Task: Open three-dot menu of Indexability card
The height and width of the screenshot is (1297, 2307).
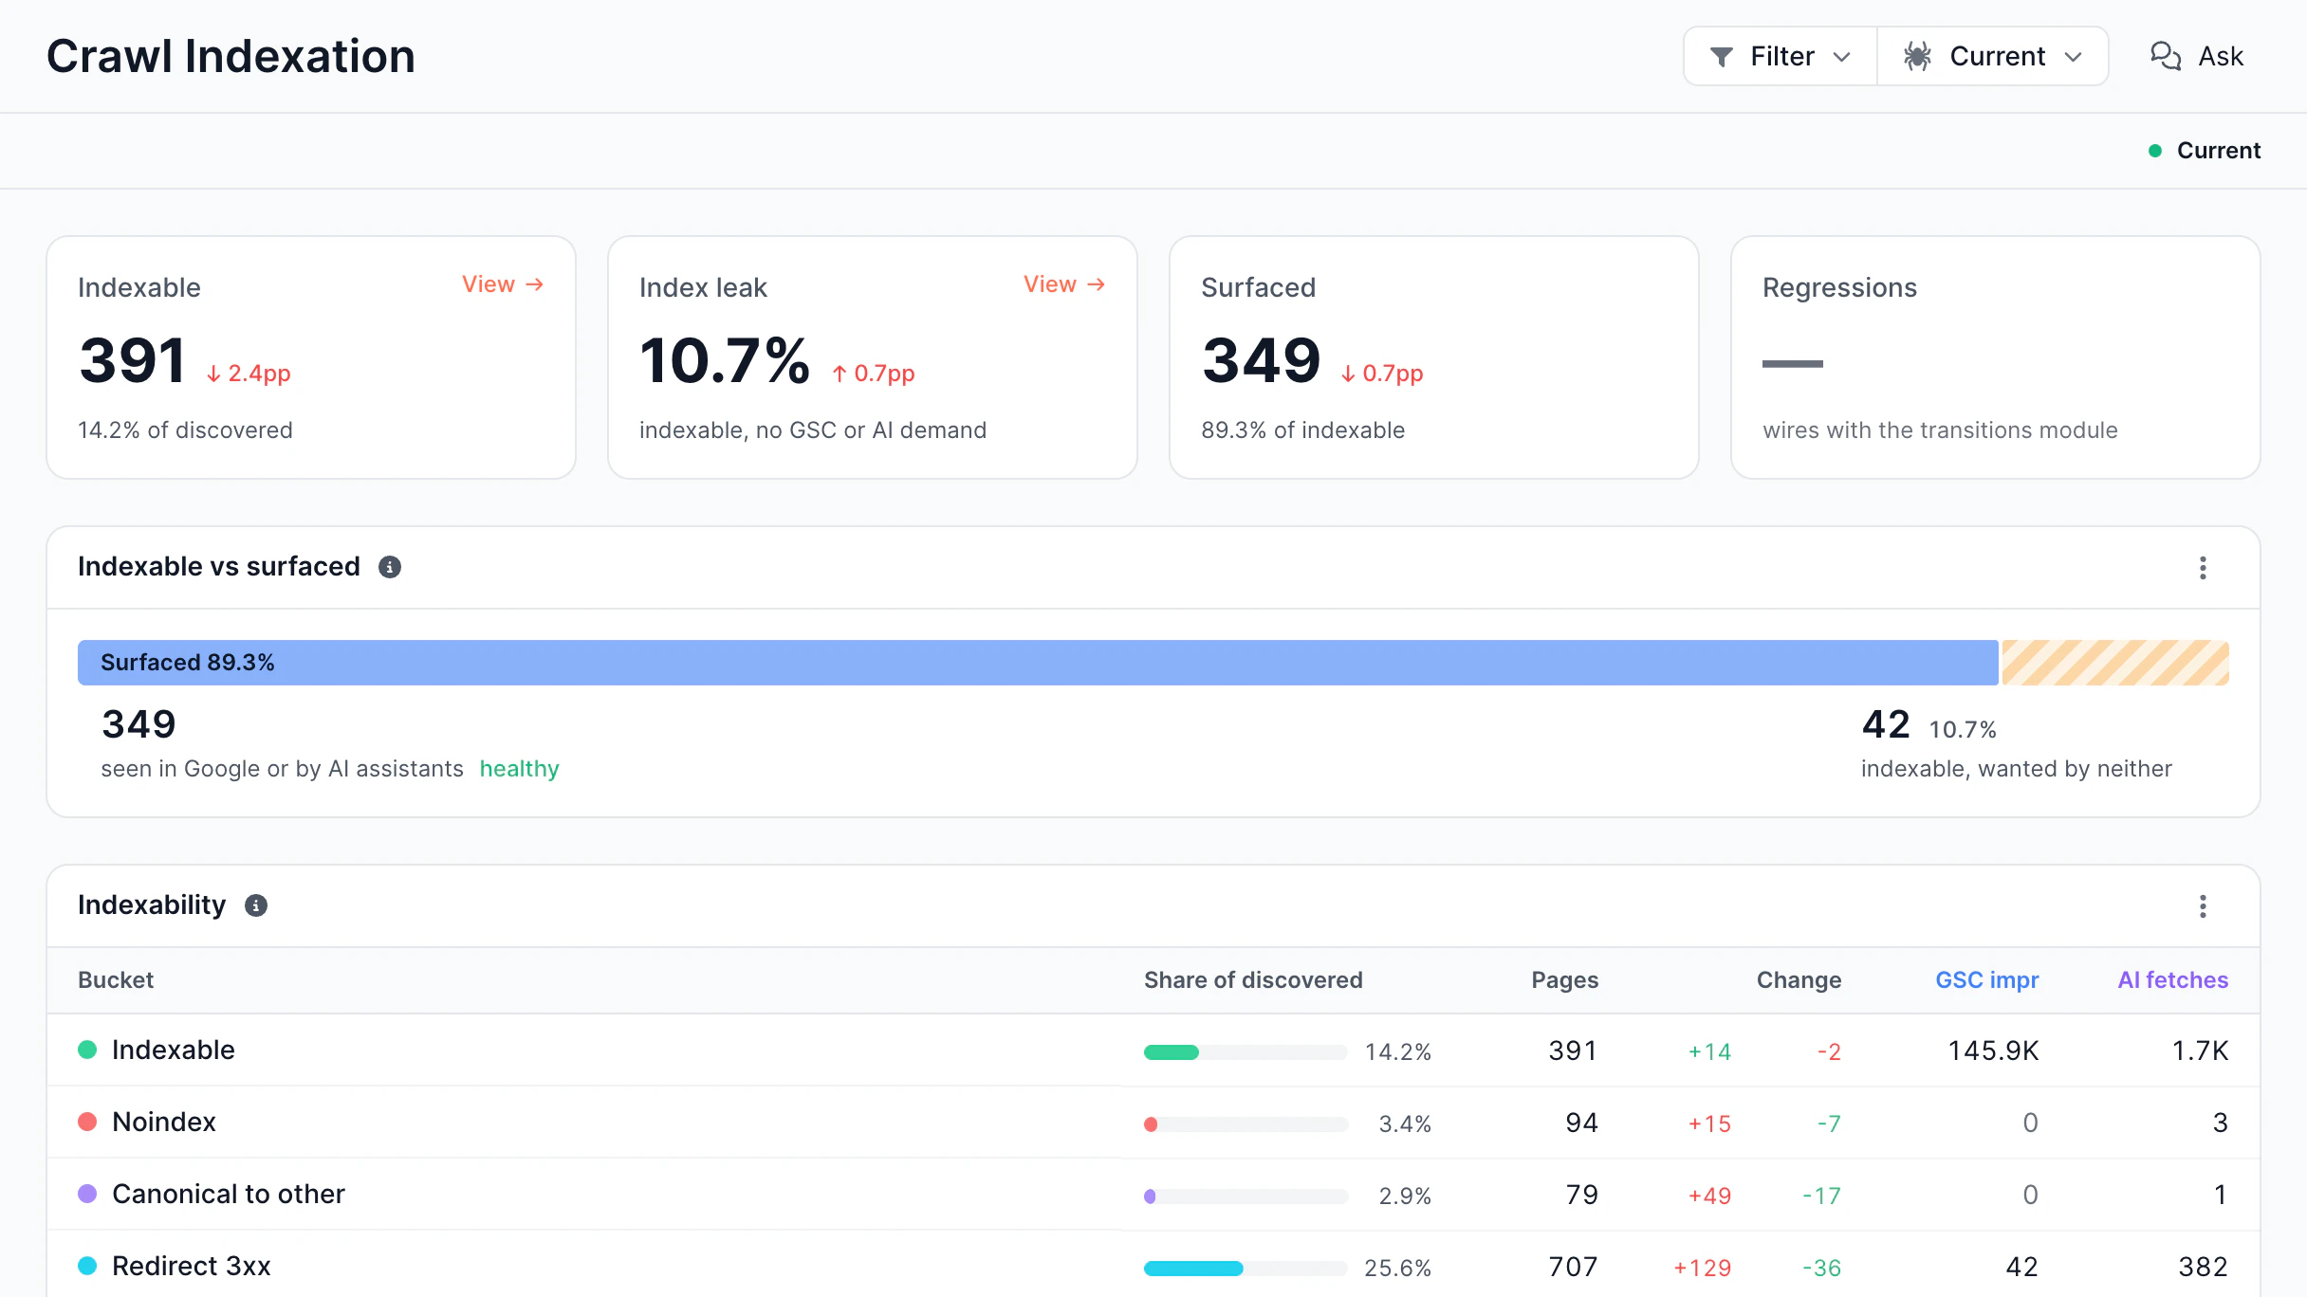Action: [x=2203, y=905]
